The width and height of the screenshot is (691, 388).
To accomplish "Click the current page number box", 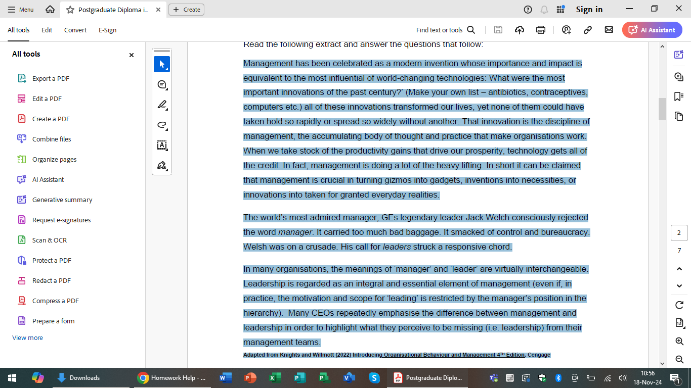I will [679, 233].
